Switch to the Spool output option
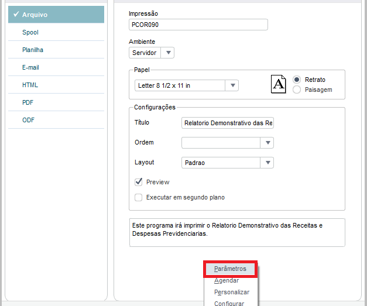 coord(30,32)
